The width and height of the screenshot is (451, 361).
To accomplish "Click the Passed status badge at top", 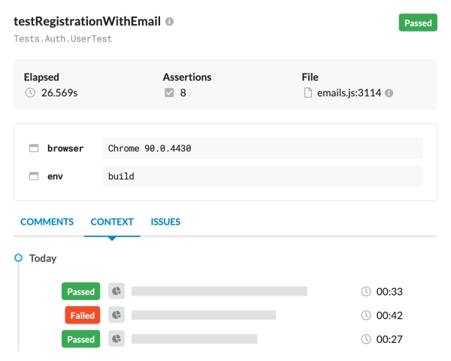I will coord(418,23).
